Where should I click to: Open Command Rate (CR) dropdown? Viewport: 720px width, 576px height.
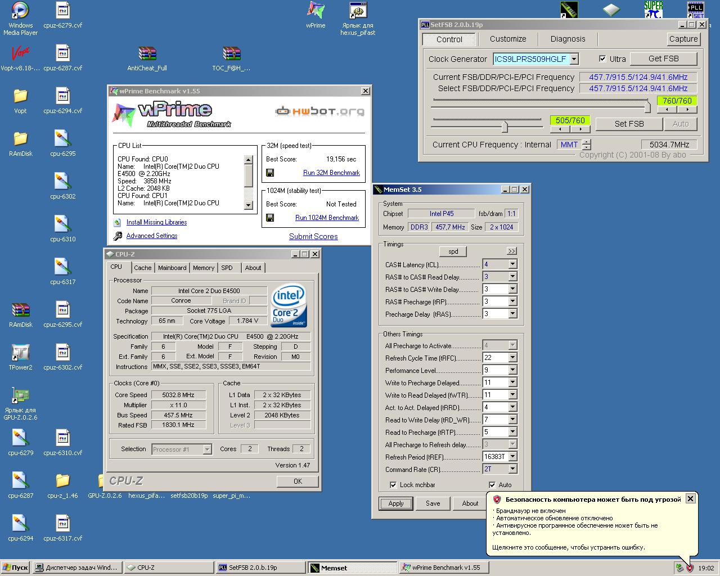coord(512,469)
